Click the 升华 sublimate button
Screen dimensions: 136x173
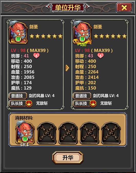(68, 158)
